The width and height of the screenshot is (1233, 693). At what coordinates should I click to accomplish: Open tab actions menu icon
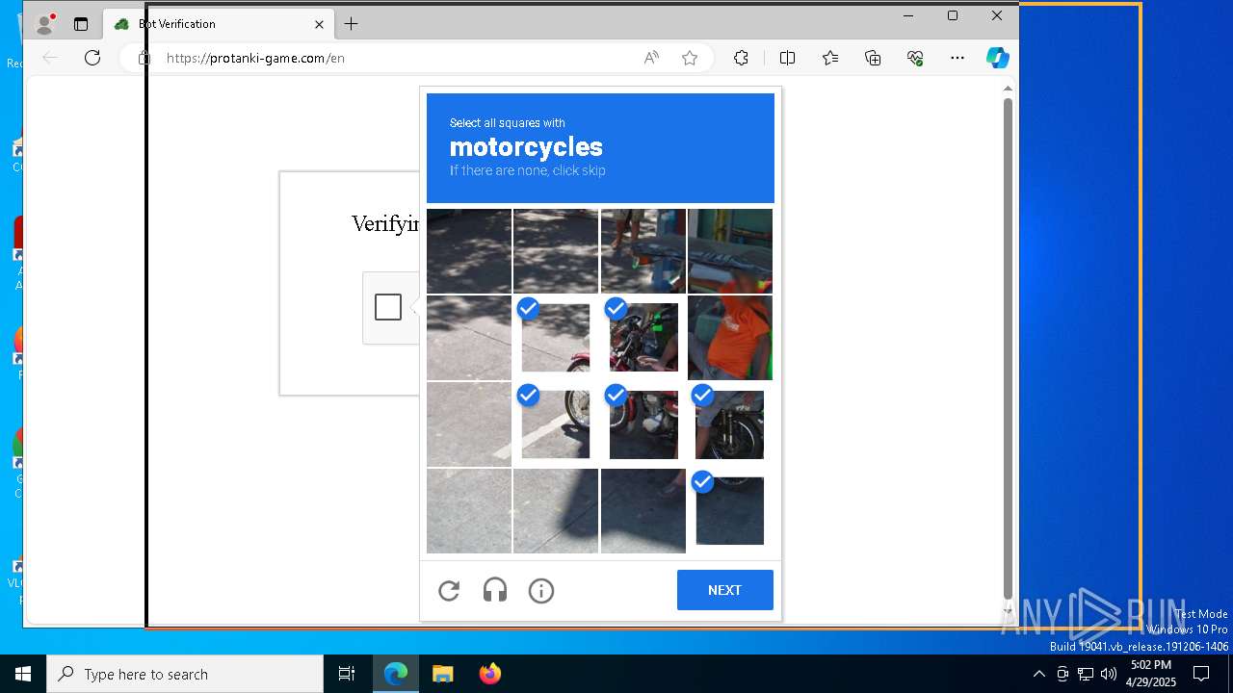coord(81,24)
